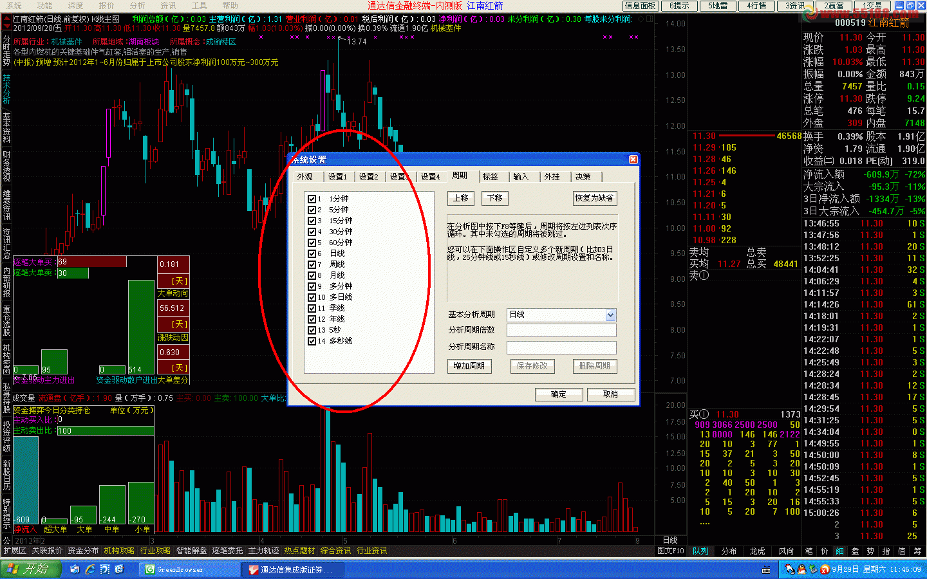Open the 基本分析周期 dropdown
Viewport: 927px width, 579px height.
click(610, 315)
